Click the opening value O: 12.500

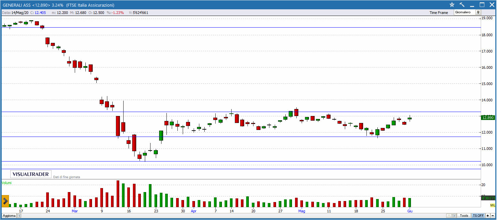pyautogui.click(x=97, y=13)
